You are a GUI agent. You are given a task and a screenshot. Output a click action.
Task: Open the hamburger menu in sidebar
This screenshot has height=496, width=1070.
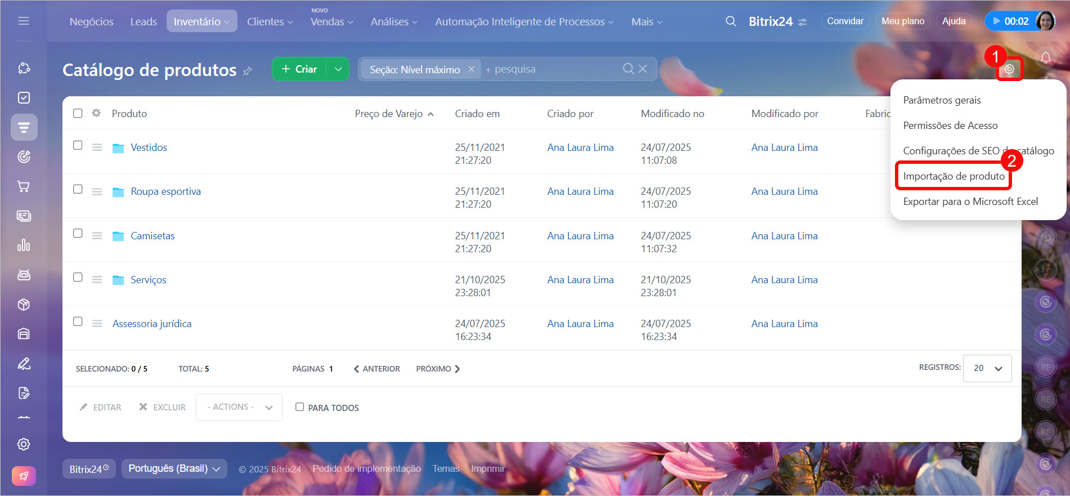(x=24, y=21)
